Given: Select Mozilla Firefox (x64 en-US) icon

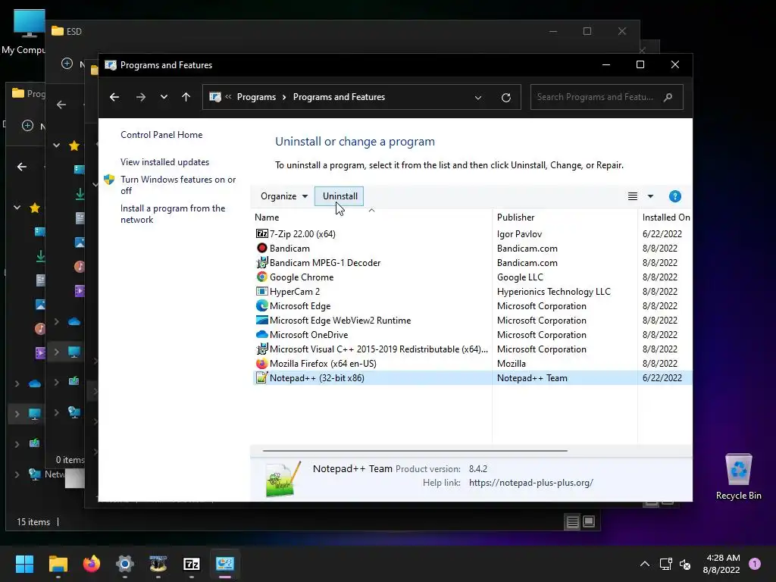Looking at the screenshot, I should point(261,363).
